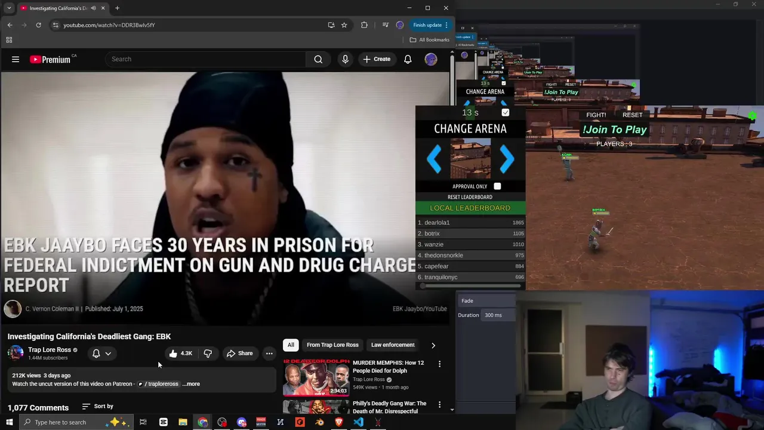Click the RESET button in game
The height and width of the screenshot is (430, 764).
[x=633, y=115]
